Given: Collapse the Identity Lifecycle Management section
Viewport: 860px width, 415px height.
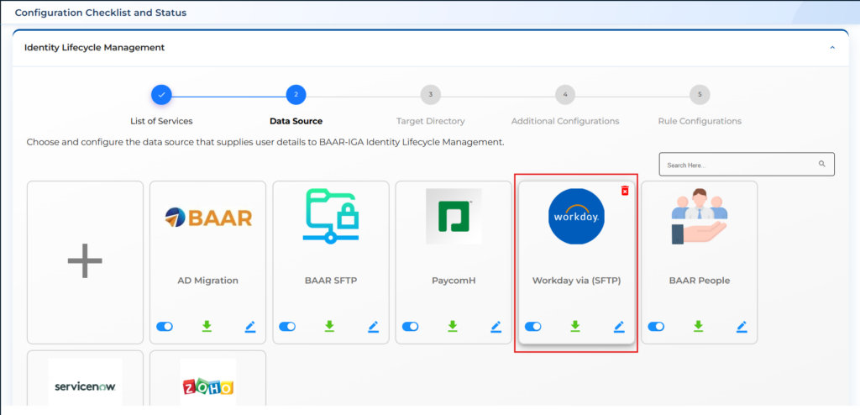Looking at the screenshot, I should (832, 48).
